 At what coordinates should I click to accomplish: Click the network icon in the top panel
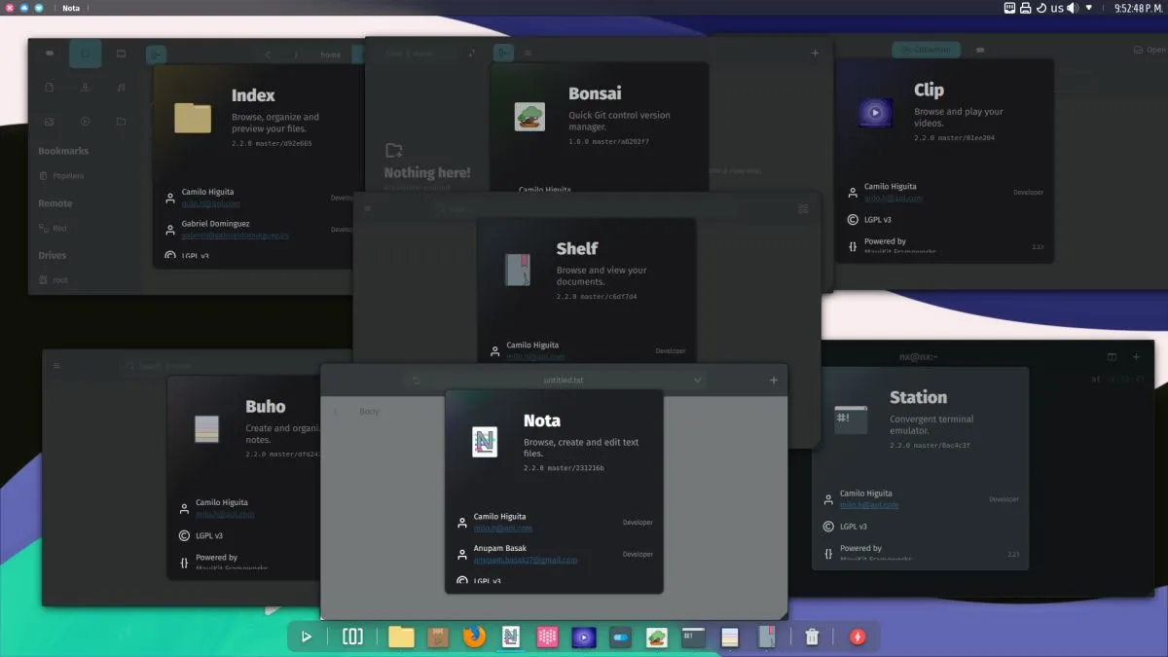point(1008,8)
